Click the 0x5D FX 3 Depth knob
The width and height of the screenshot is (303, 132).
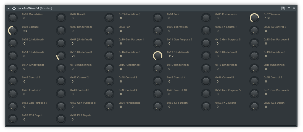254,106
